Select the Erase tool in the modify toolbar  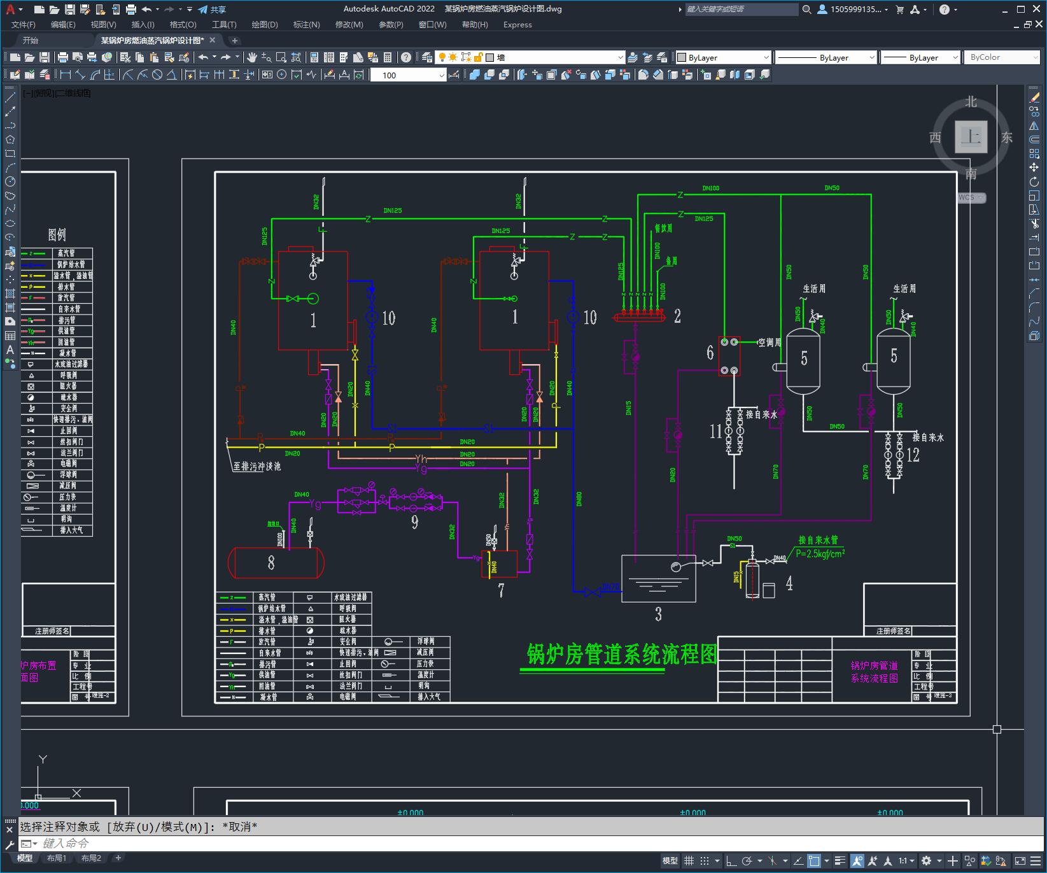1034,97
